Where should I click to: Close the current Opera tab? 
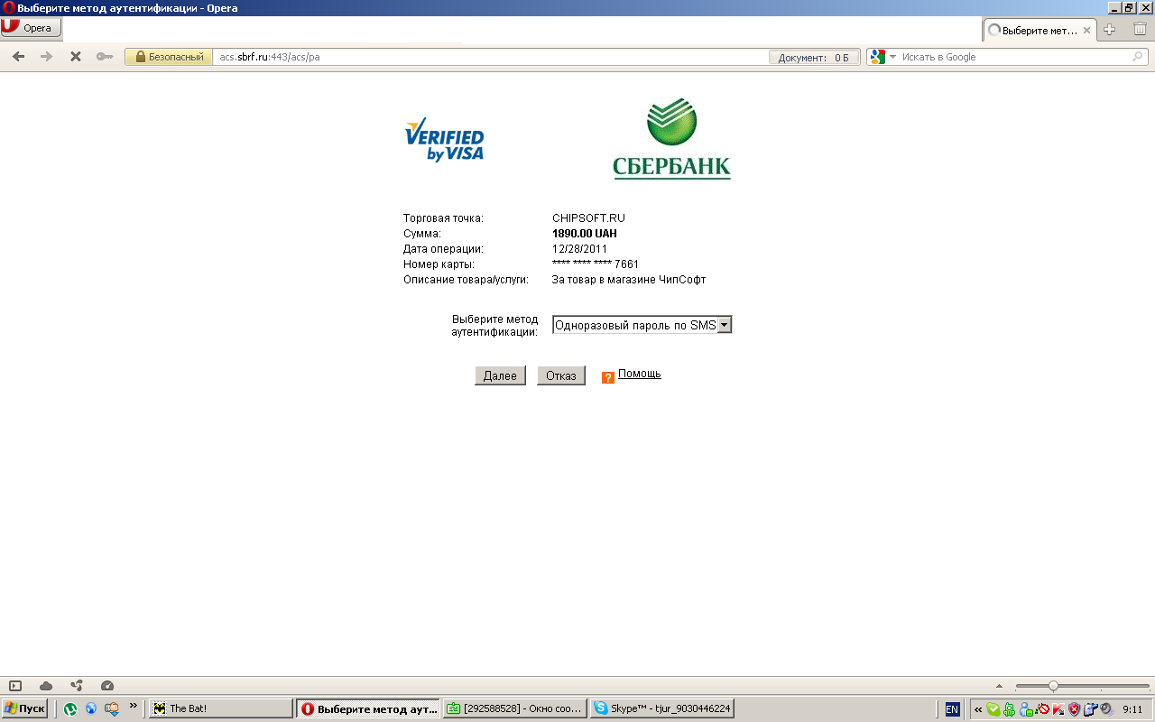pyautogui.click(x=1087, y=30)
